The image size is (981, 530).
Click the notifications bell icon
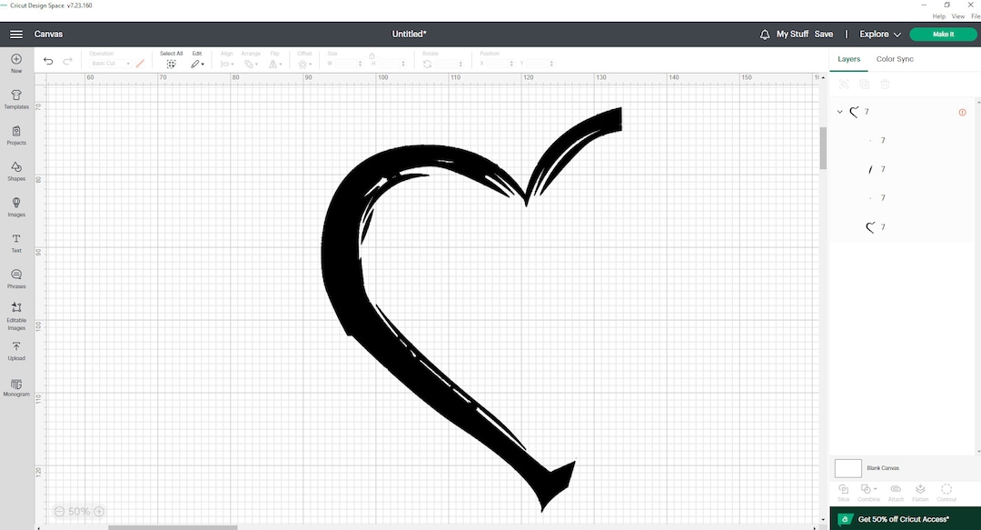tap(764, 34)
